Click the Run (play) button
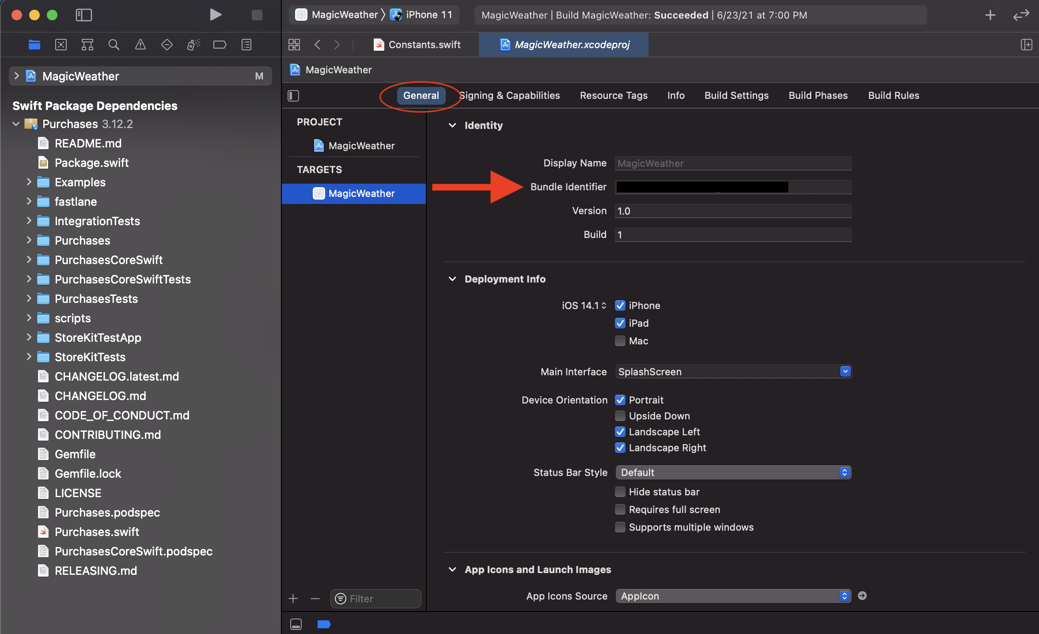The height and width of the screenshot is (634, 1039). pos(215,15)
